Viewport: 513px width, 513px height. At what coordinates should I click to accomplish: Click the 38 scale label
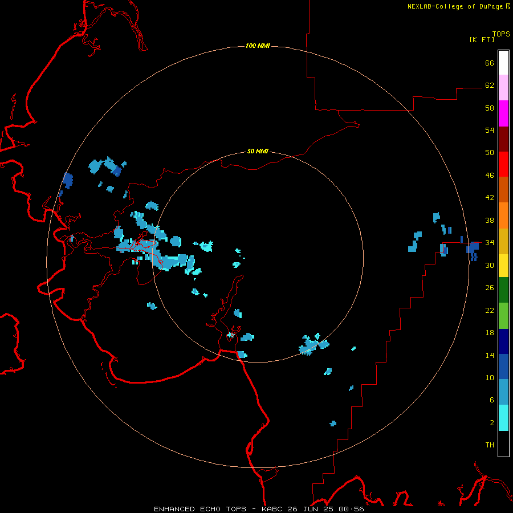pos(490,220)
